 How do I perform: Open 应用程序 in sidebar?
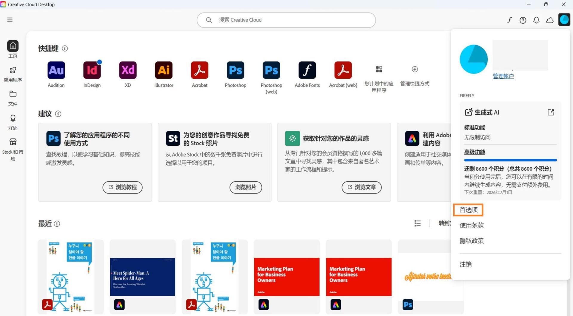coord(13,74)
